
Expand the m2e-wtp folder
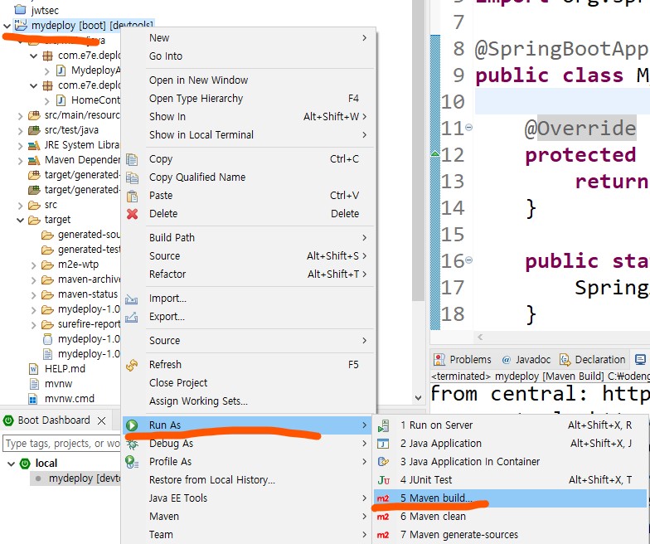click(x=33, y=265)
